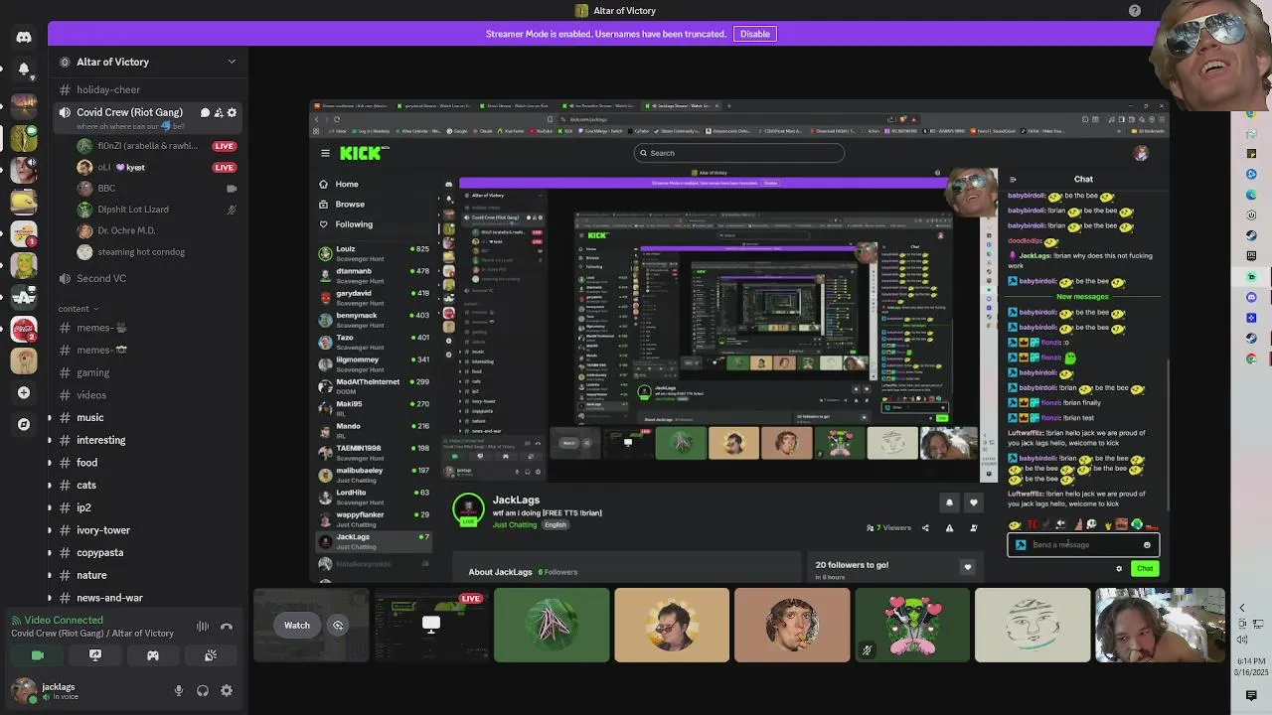Click the Kick logo
Viewport: 1272px width, 715px height.
(363, 153)
